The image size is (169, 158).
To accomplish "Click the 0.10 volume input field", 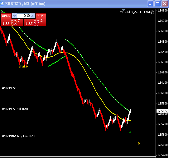I will [23, 16].
